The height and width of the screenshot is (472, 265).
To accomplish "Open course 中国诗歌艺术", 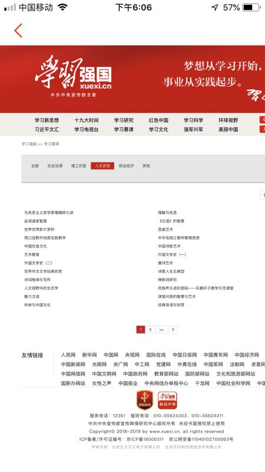I will (x=170, y=246).
